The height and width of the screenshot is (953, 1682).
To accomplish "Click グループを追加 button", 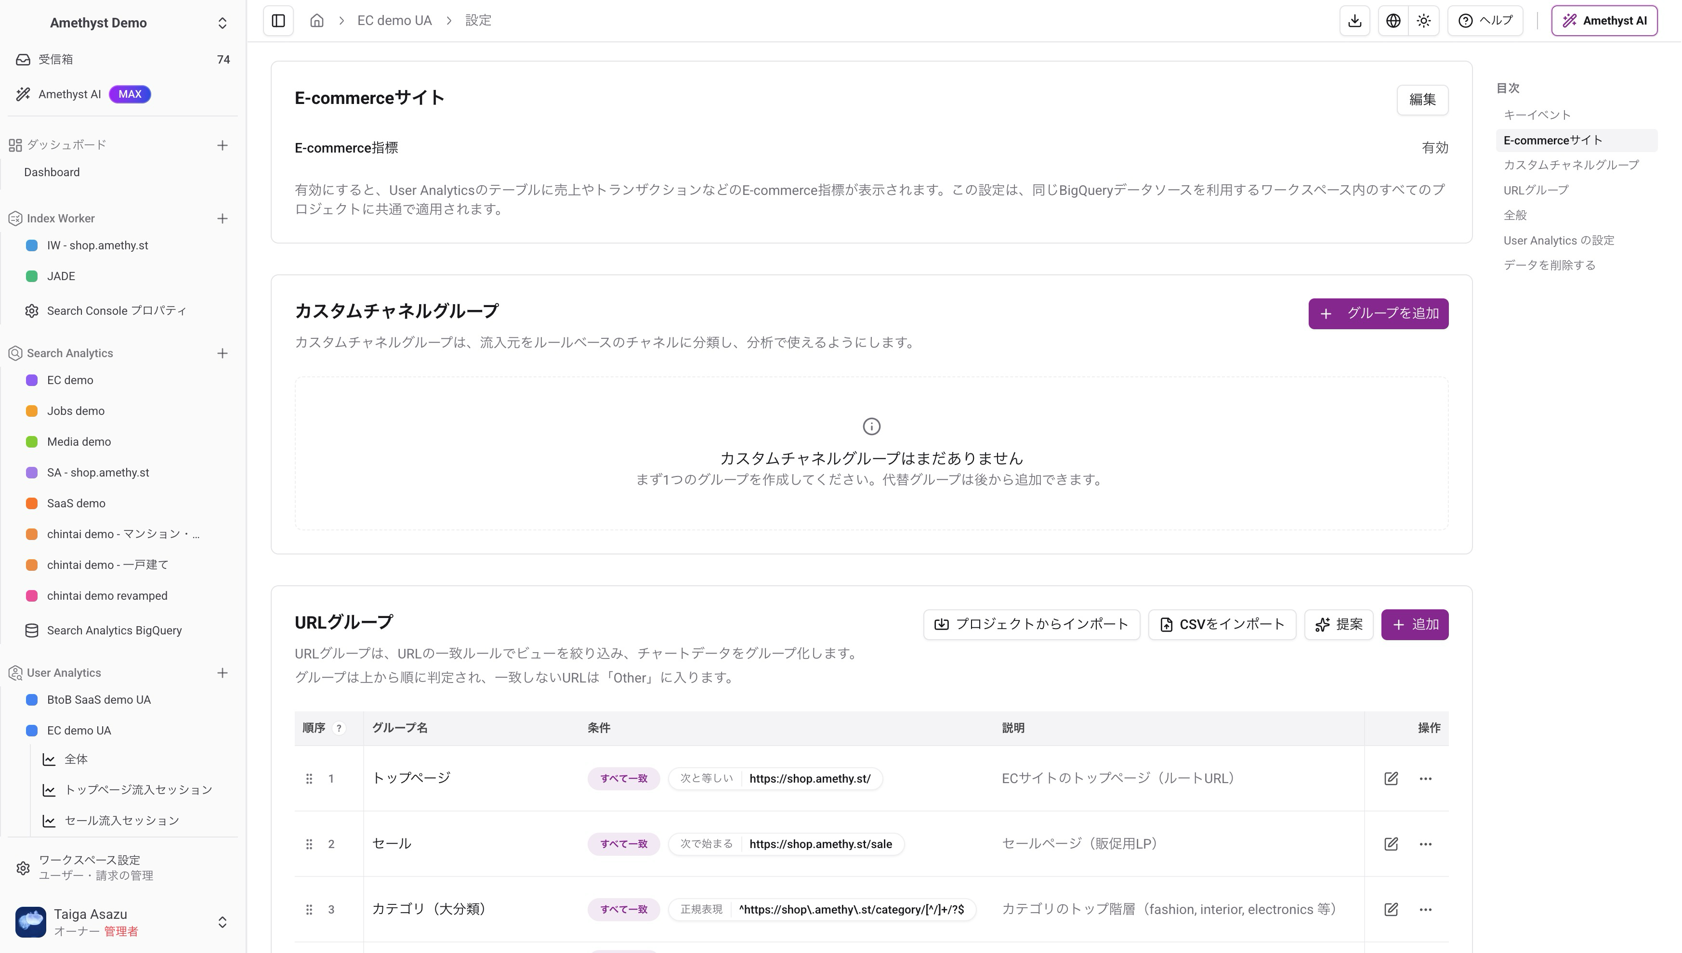I will (1378, 313).
